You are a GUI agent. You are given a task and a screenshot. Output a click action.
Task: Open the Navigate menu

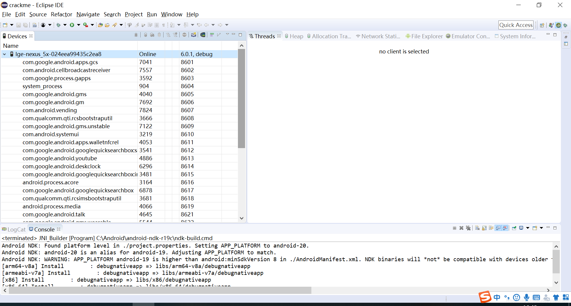tap(88, 14)
